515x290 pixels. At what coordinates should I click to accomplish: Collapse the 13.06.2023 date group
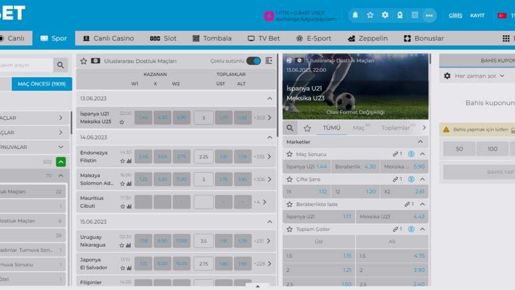pos(270,98)
